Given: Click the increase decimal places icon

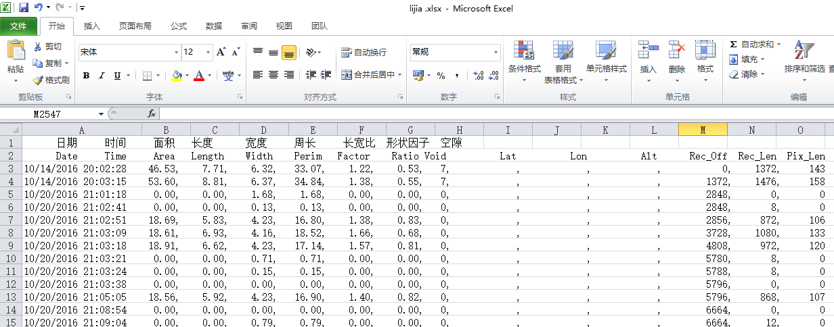Looking at the screenshot, I should coord(478,75).
